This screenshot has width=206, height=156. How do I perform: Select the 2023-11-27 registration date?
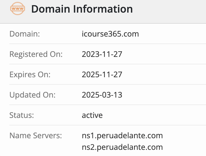tap(102, 54)
